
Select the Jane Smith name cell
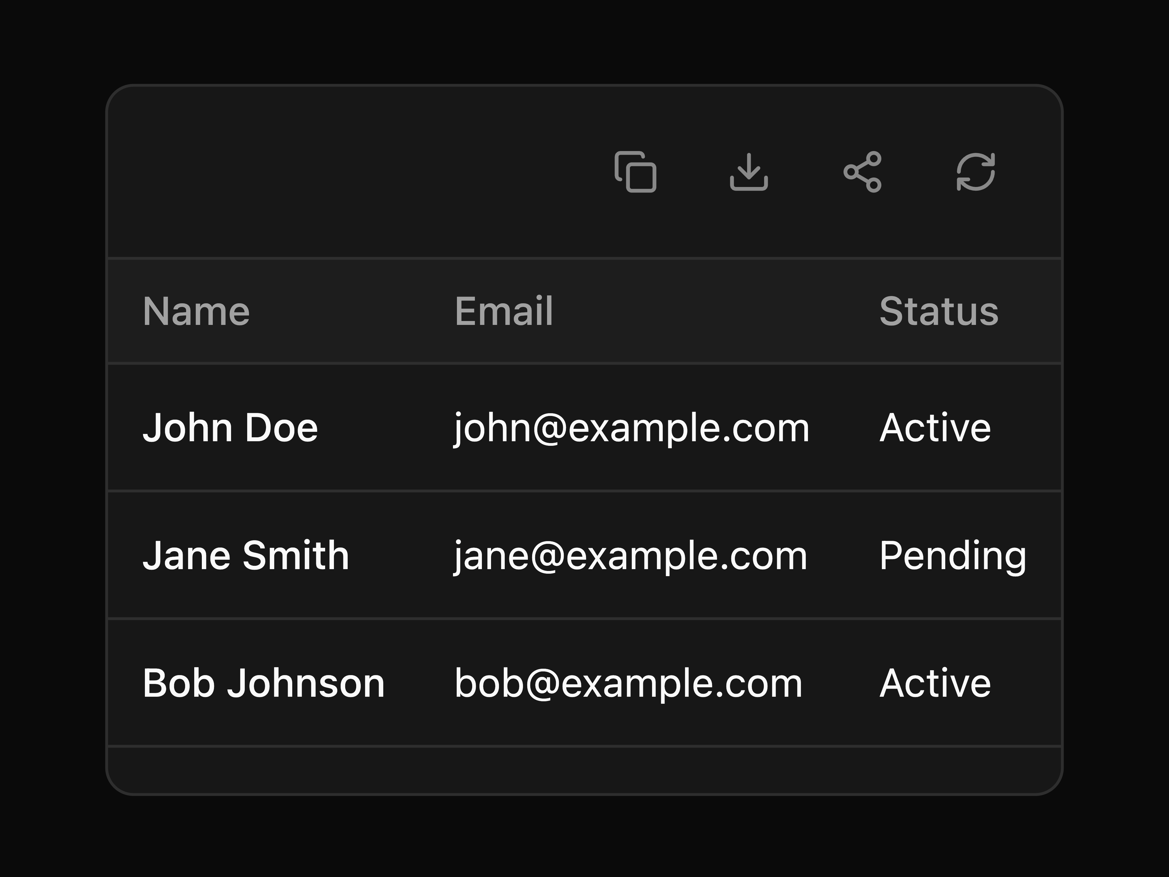point(246,556)
